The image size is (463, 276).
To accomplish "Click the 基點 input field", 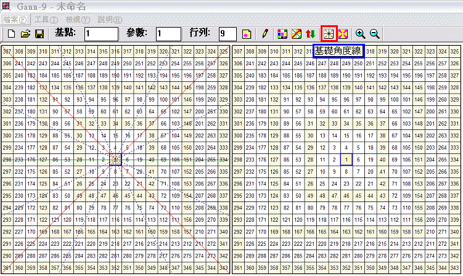I will 101,34.
